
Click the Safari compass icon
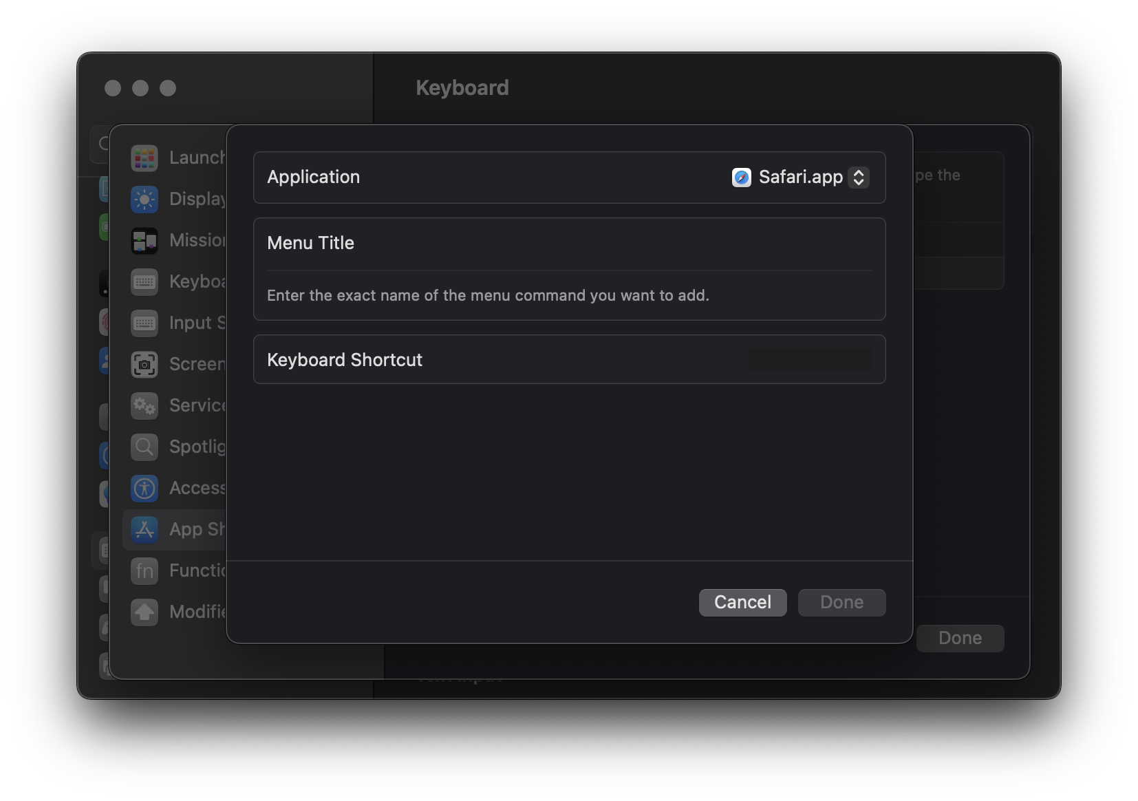742,178
